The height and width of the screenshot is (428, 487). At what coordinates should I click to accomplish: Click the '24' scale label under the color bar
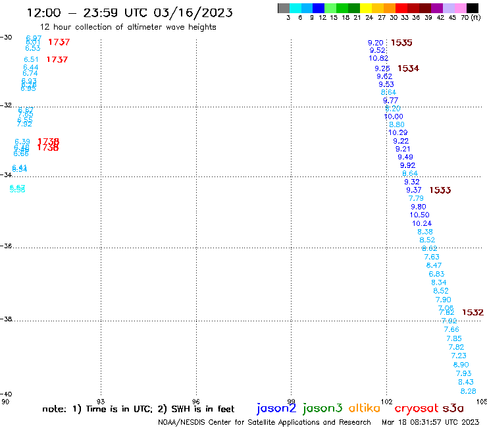pos(369,18)
